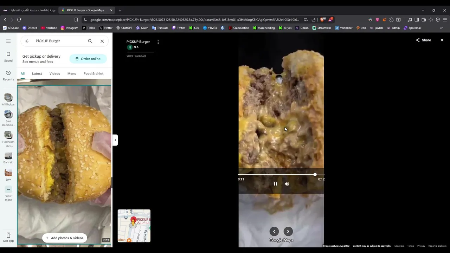Open the Google Maps hamburger menu
This screenshot has height=253, width=450.
pos(8,41)
